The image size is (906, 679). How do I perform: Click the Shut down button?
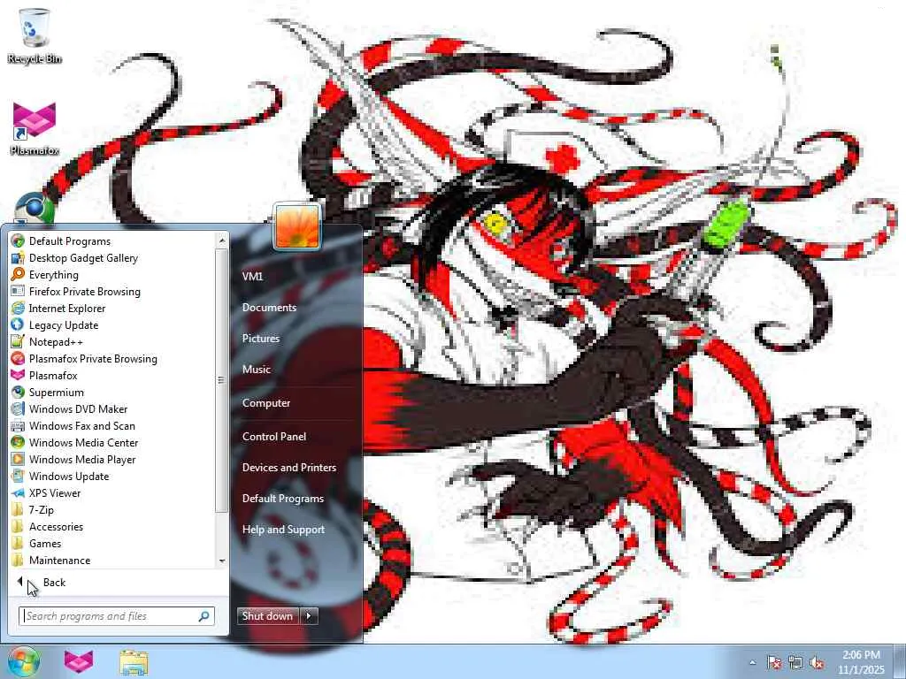point(268,615)
